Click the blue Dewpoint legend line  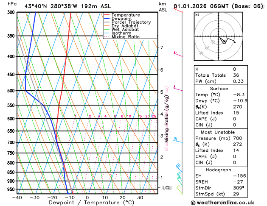point(107,19)
